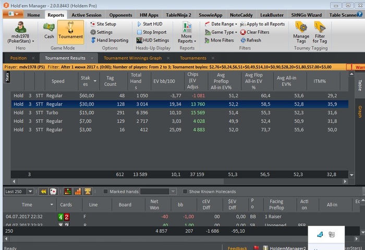Open the TableNinja 2 tab
This screenshot has height=250, width=365.
coord(178,15)
